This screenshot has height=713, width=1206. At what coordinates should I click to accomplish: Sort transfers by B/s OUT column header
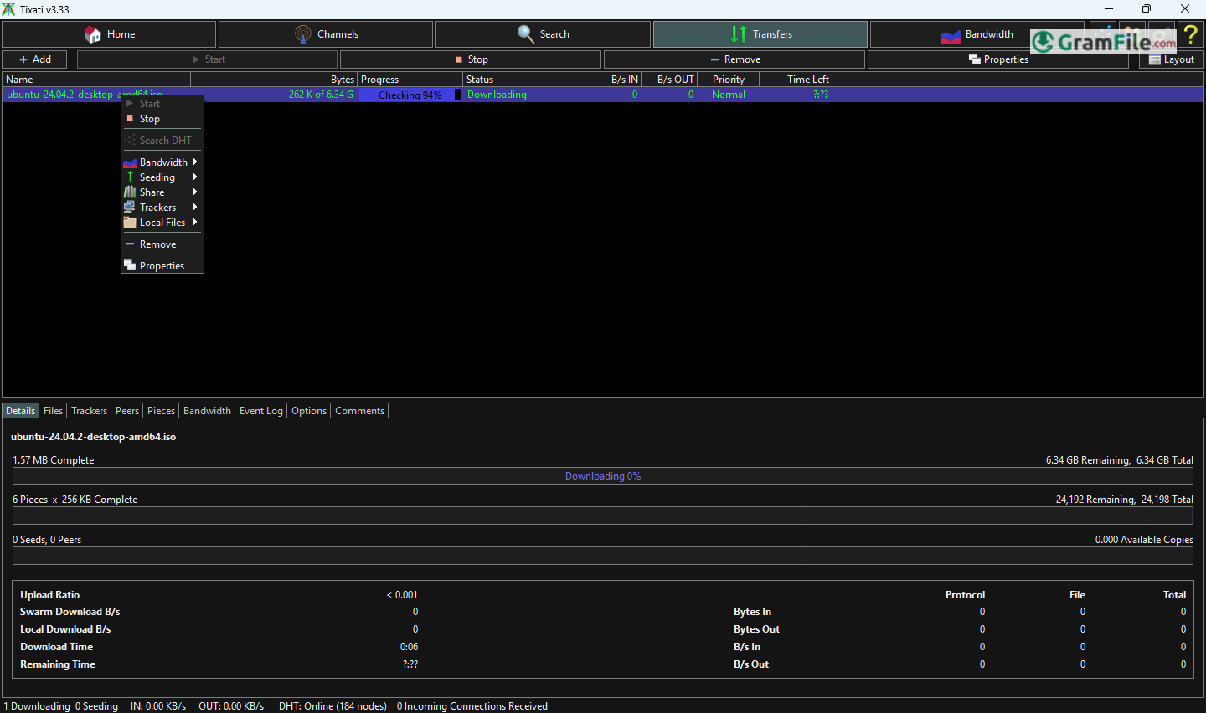(x=669, y=80)
